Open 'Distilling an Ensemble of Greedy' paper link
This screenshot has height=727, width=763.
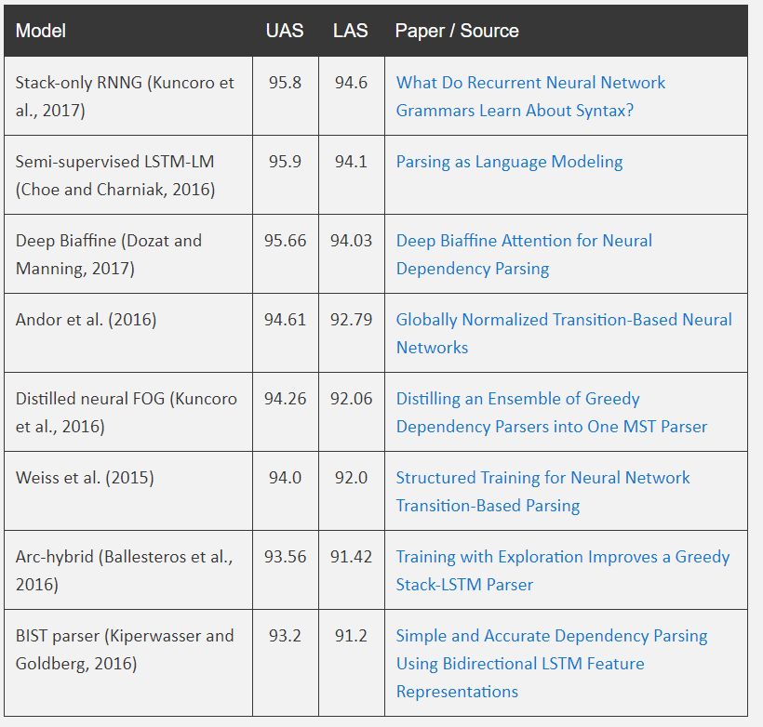coord(552,413)
